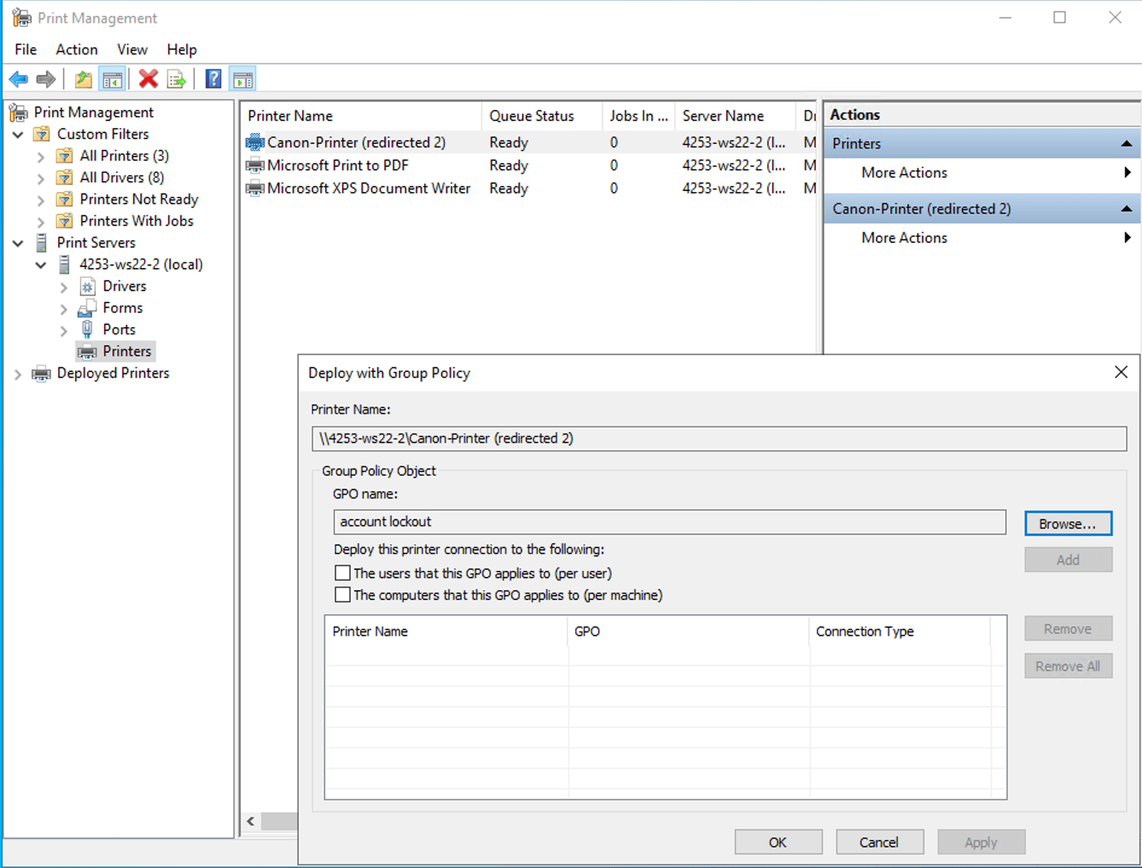The height and width of the screenshot is (868, 1142).
Task: Open the Action menu
Action: point(76,49)
